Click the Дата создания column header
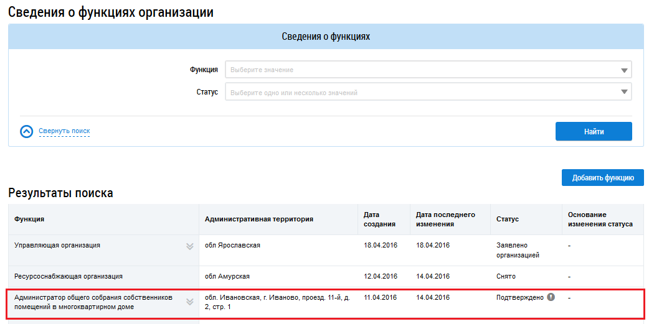This screenshot has width=649, height=324. [379, 220]
